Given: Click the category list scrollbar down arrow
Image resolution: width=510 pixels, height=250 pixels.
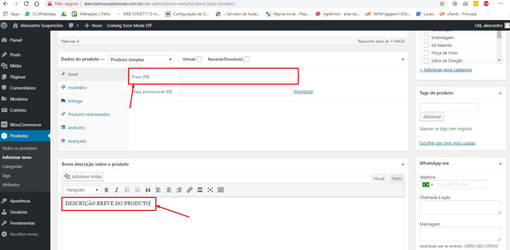Looking at the screenshot, I should tap(499, 61).
